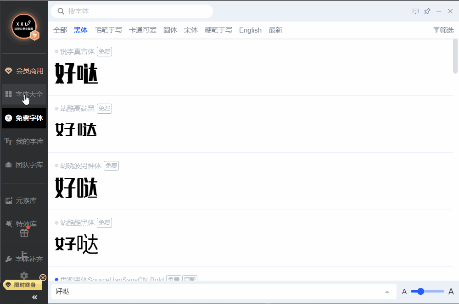The height and width of the screenshot is (304, 459).
Task: Select the 站酷高端黑 font name
Action: click(x=77, y=109)
